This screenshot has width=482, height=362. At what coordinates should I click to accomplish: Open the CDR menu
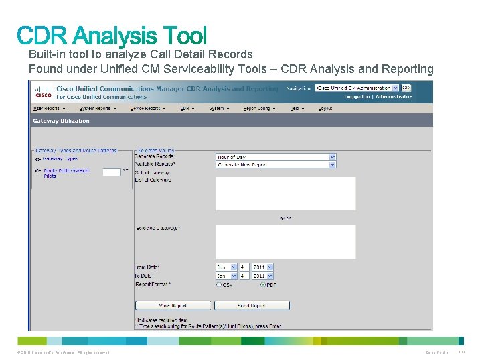187,109
